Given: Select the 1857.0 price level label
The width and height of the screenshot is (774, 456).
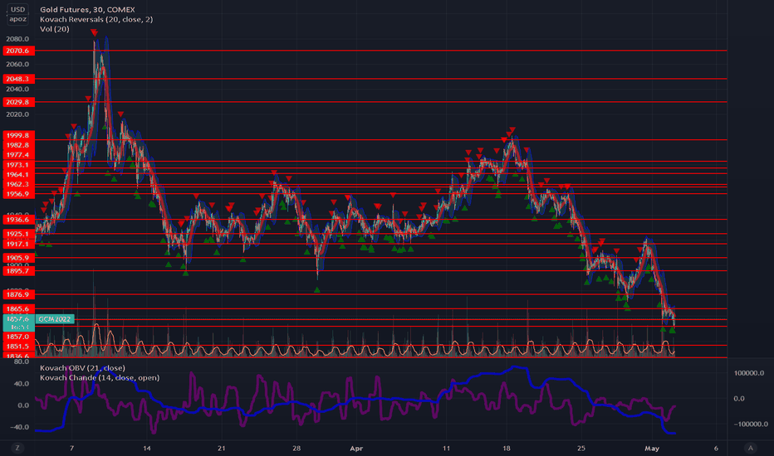Looking at the screenshot, I should click(x=17, y=337).
